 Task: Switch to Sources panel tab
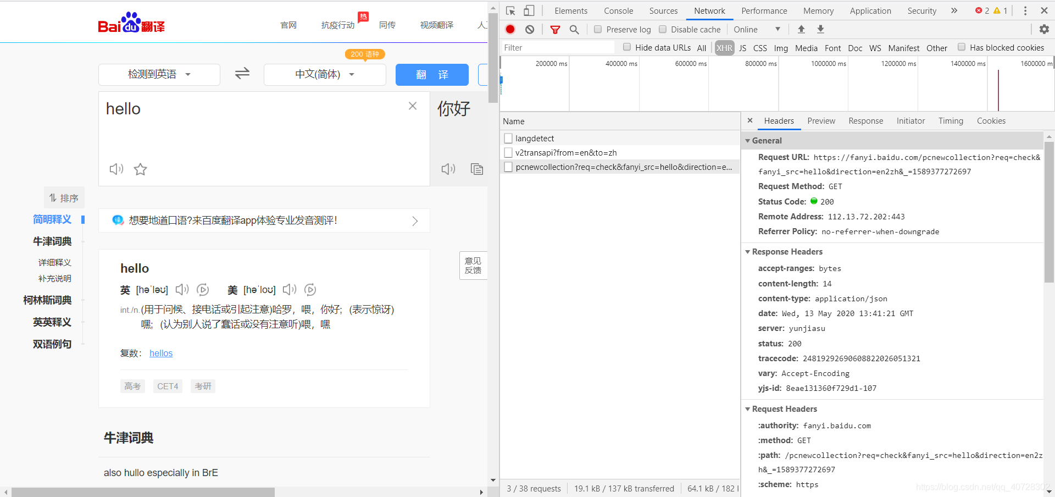pos(663,10)
